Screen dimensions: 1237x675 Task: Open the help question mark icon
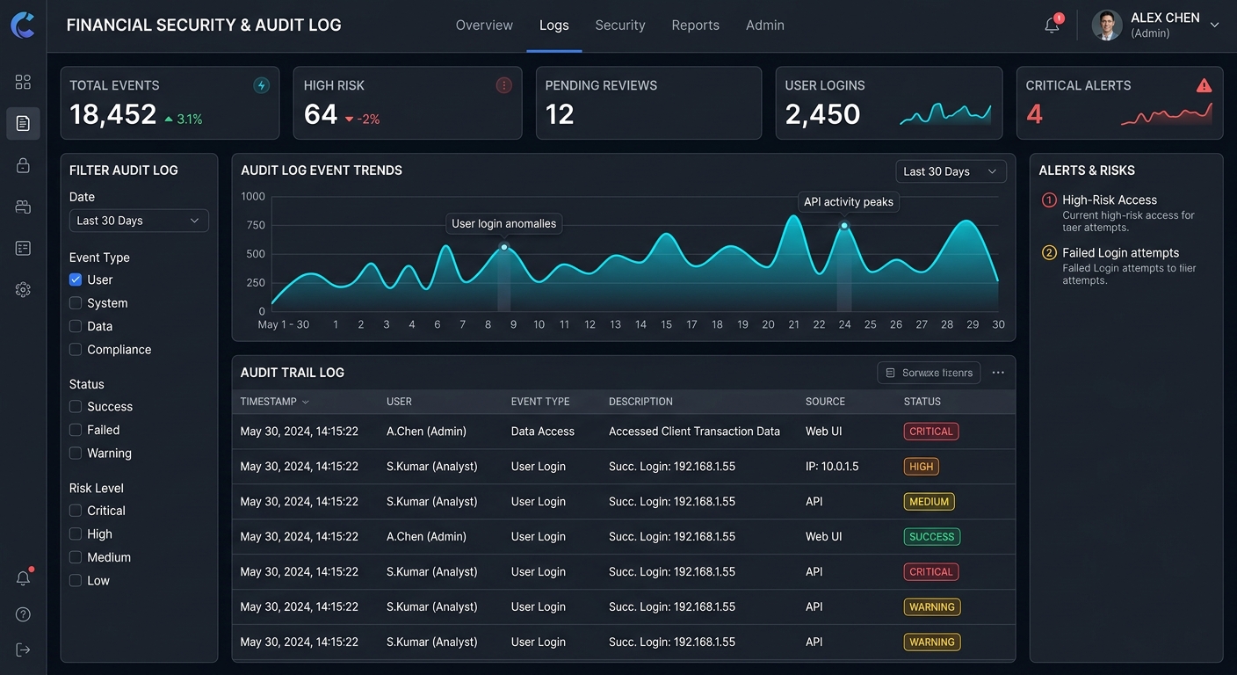pos(23,614)
